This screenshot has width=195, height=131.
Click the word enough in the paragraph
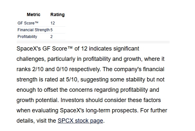point(26,90)
